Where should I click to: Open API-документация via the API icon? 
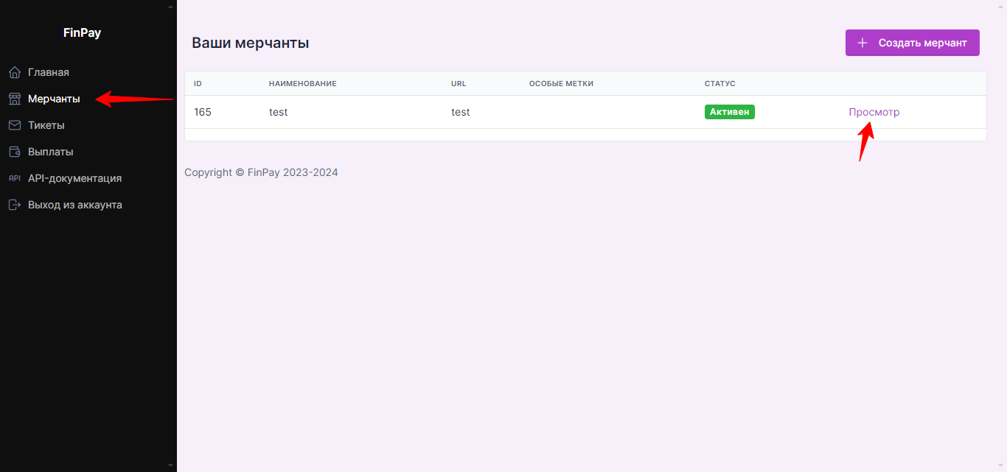click(x=14, y=177)
